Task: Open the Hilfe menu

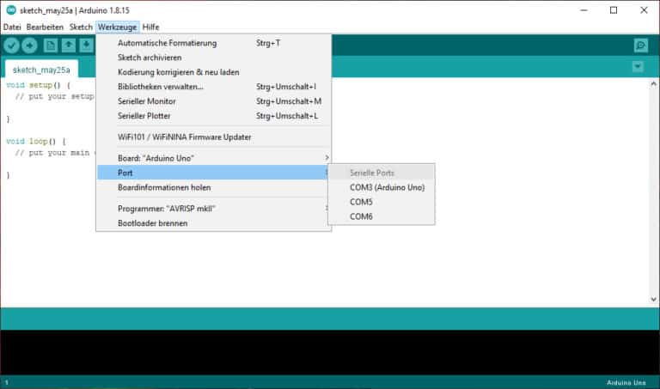Action: click(150, 27)
